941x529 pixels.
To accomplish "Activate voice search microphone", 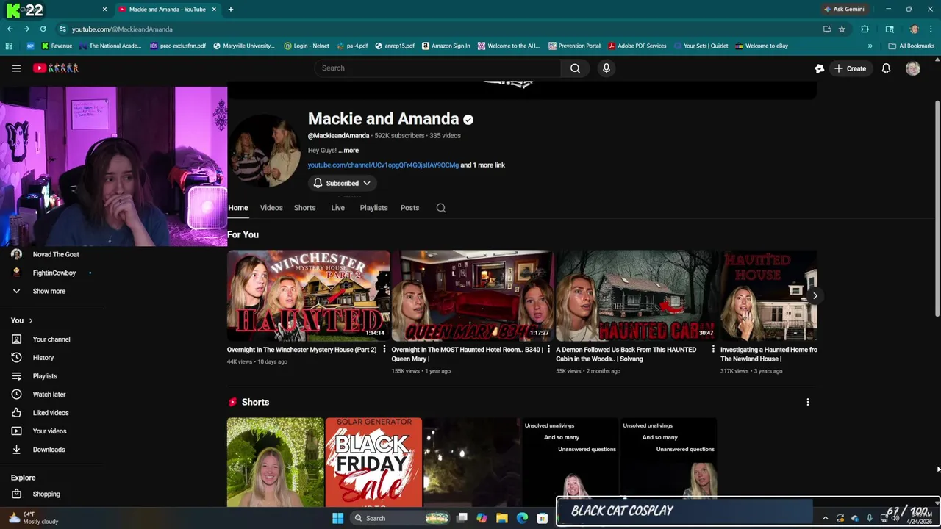I will (x=606, y=68).
